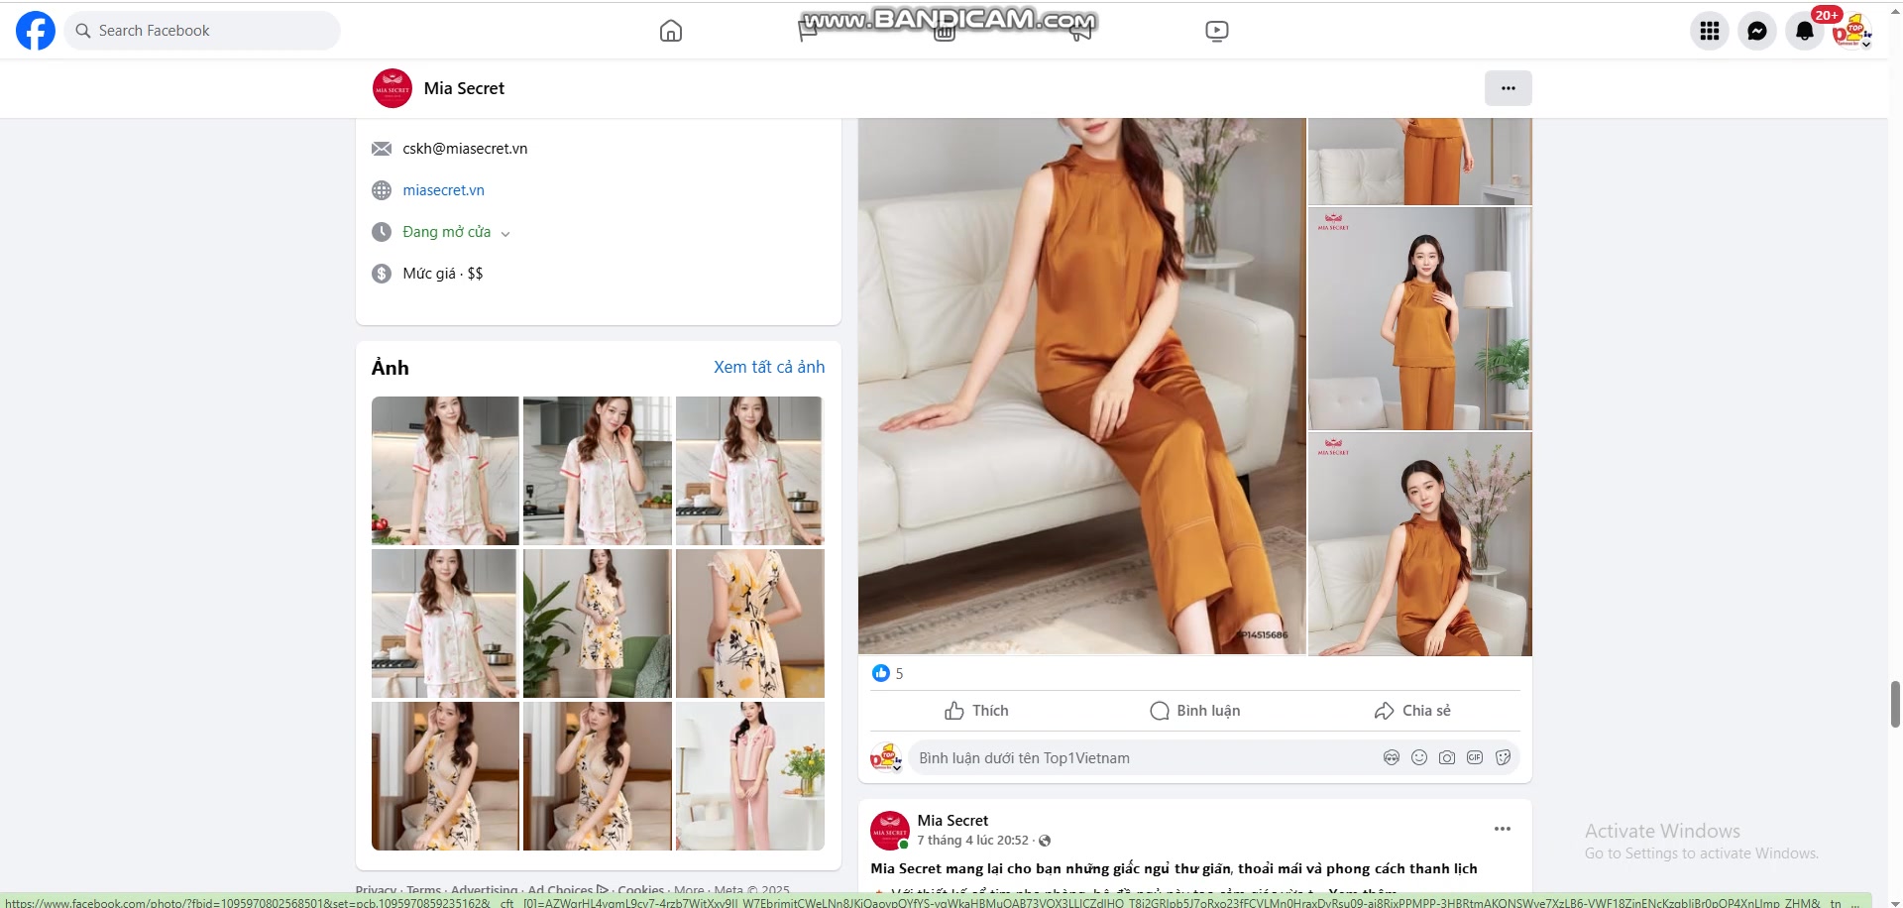Switch commenting profile via the Top1Vietnam avatar

pyautogui.click(x=885, y=758)
